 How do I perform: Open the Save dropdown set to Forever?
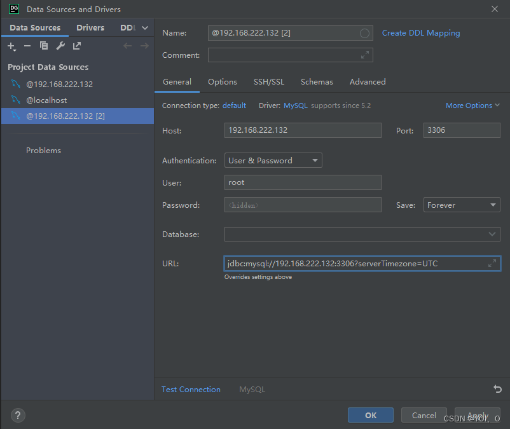(x=462, y=205)
